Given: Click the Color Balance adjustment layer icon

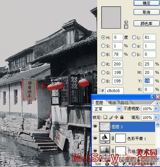Looking at the screenshot, I should click(x=105, y=138).
